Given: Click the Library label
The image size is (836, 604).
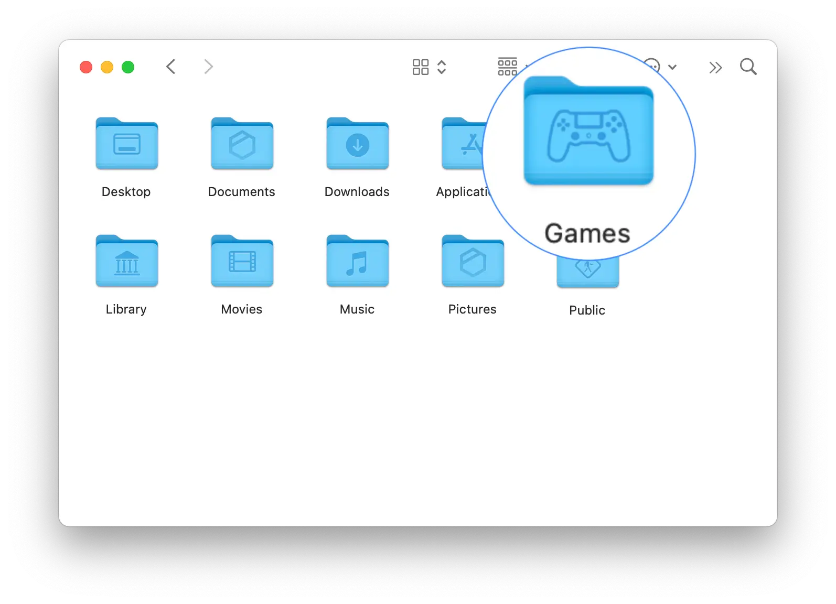Looking at the screenshot, I should [x=126, y=309].
